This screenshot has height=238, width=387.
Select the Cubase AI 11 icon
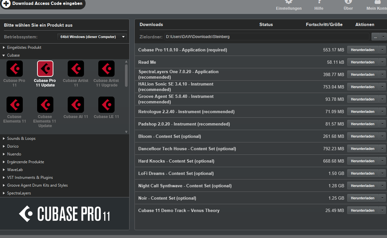coord(76,105)
